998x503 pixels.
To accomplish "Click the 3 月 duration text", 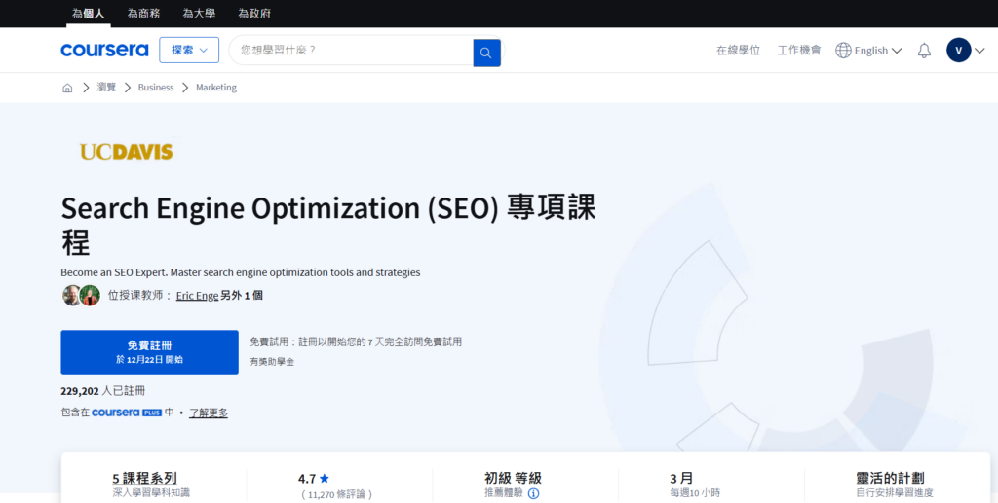I will (x=681, y=479).
